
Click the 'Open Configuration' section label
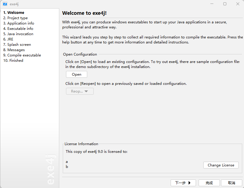[80, 54]
